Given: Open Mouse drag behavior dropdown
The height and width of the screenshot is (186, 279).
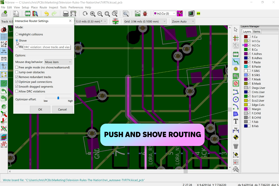Looking at the screenshot, I should 58,62.
